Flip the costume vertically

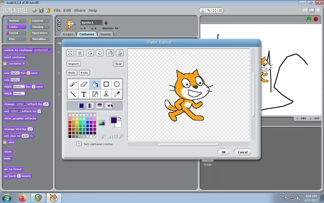120,53
